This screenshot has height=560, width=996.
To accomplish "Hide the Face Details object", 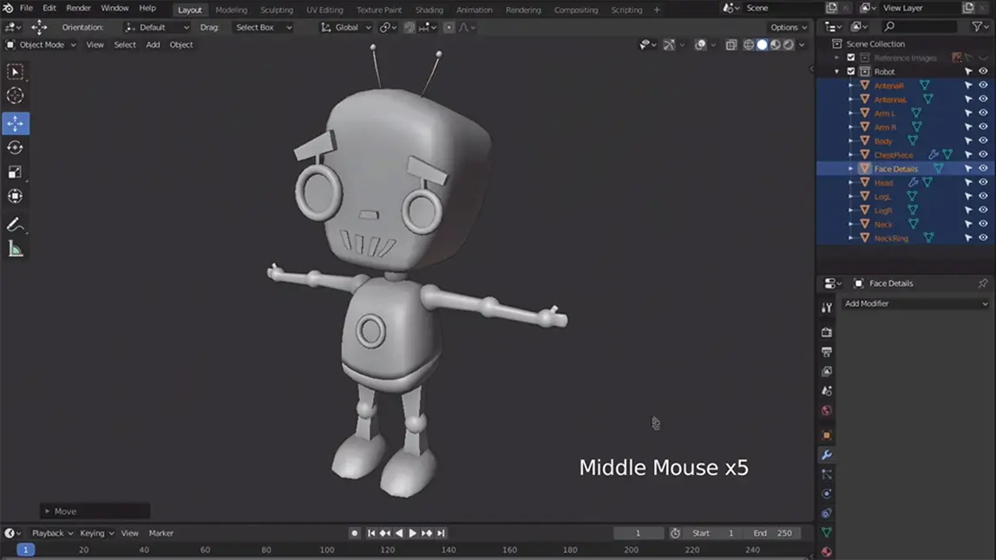I will click(x=983, y=169).
